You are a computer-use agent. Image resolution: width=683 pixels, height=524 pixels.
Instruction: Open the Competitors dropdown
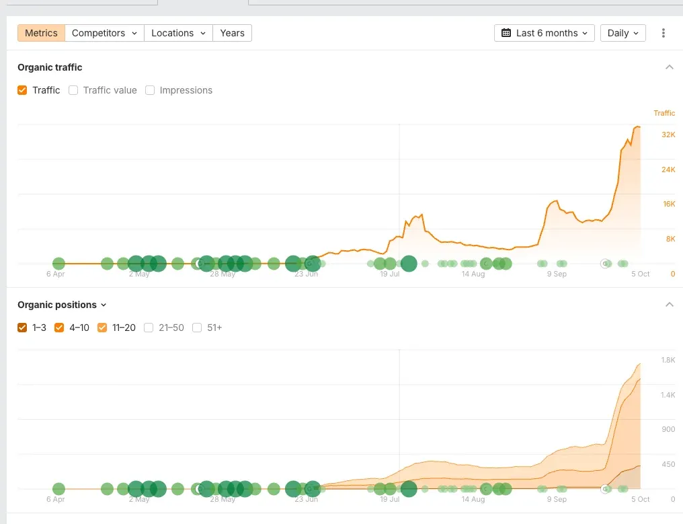105,33
